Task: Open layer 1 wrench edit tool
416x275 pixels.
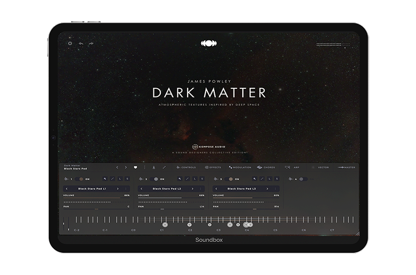Action: click(x=105, y=179)
